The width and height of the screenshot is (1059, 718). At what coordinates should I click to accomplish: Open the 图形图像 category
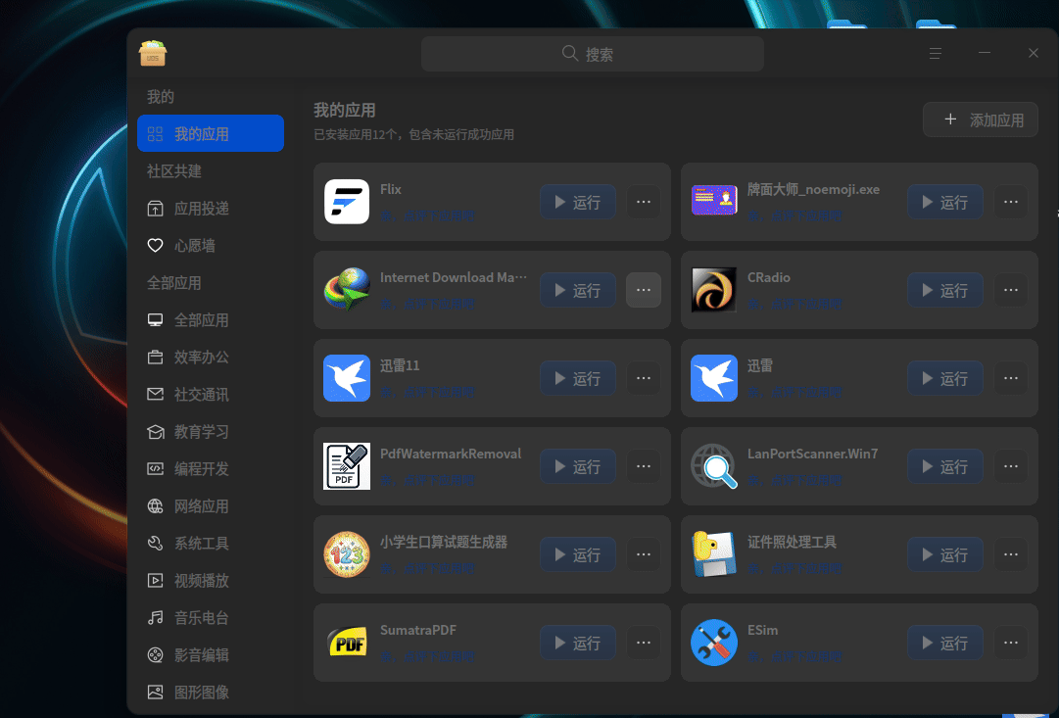click(211, 693)
